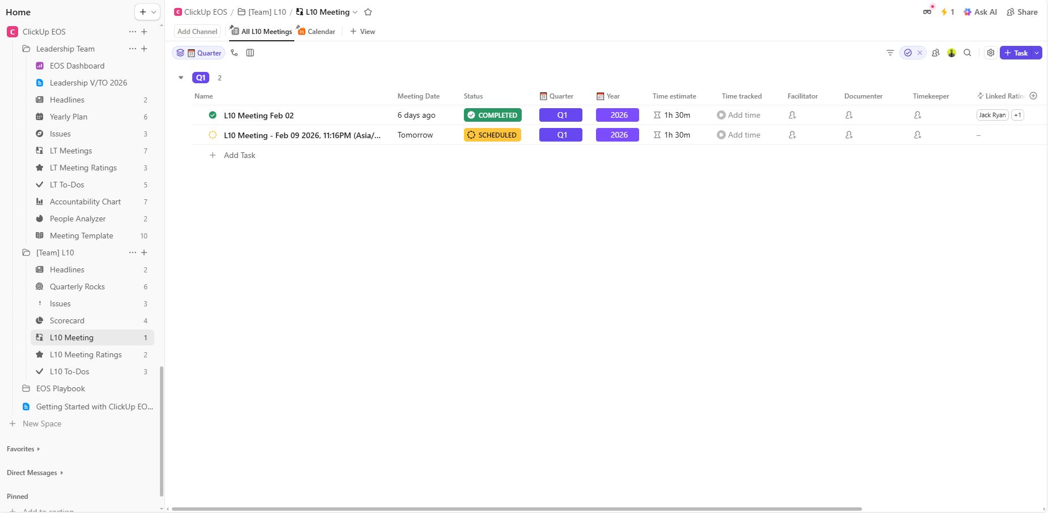The image size is (1048, 513).
Task: Toggle completed status circle for Feb 02 meeting
Action: pyautogui.click(x=213, y=115)
